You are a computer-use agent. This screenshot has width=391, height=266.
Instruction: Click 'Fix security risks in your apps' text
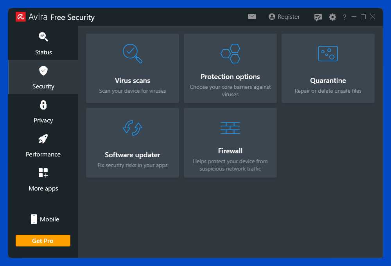point(133,165)
